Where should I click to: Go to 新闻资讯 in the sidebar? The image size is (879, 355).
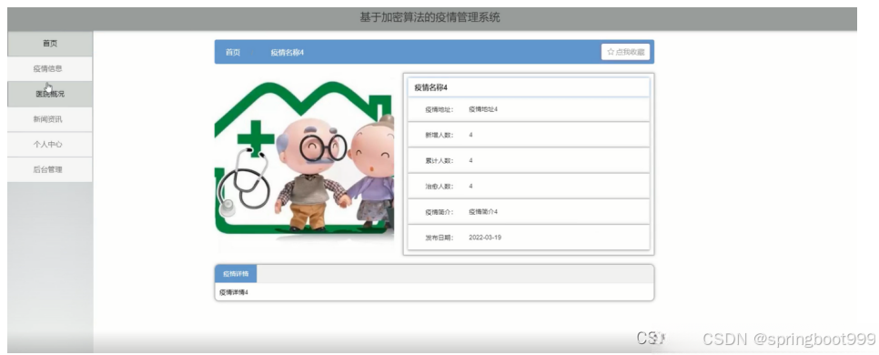click(x=50, y=119)
